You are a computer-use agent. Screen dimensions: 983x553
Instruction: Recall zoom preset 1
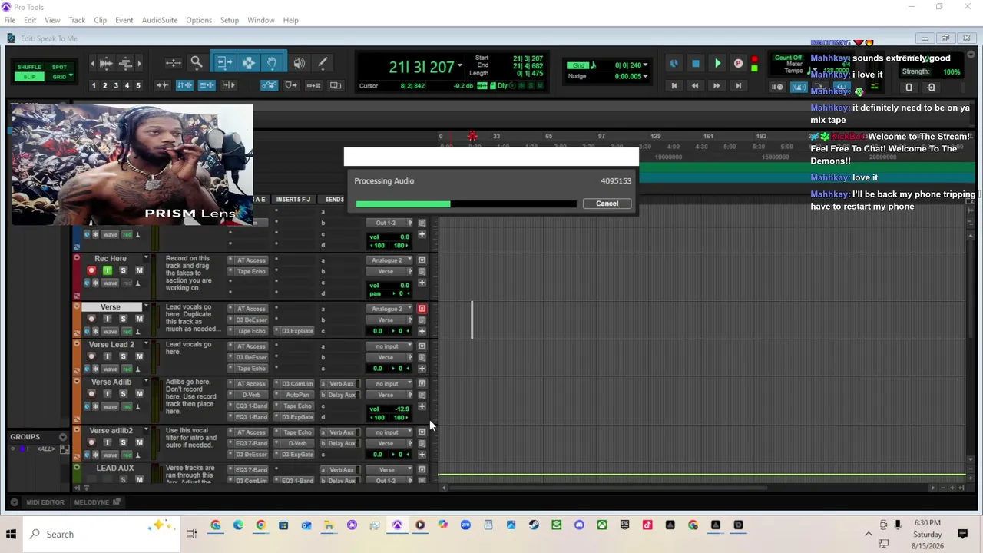click(94, 85)
